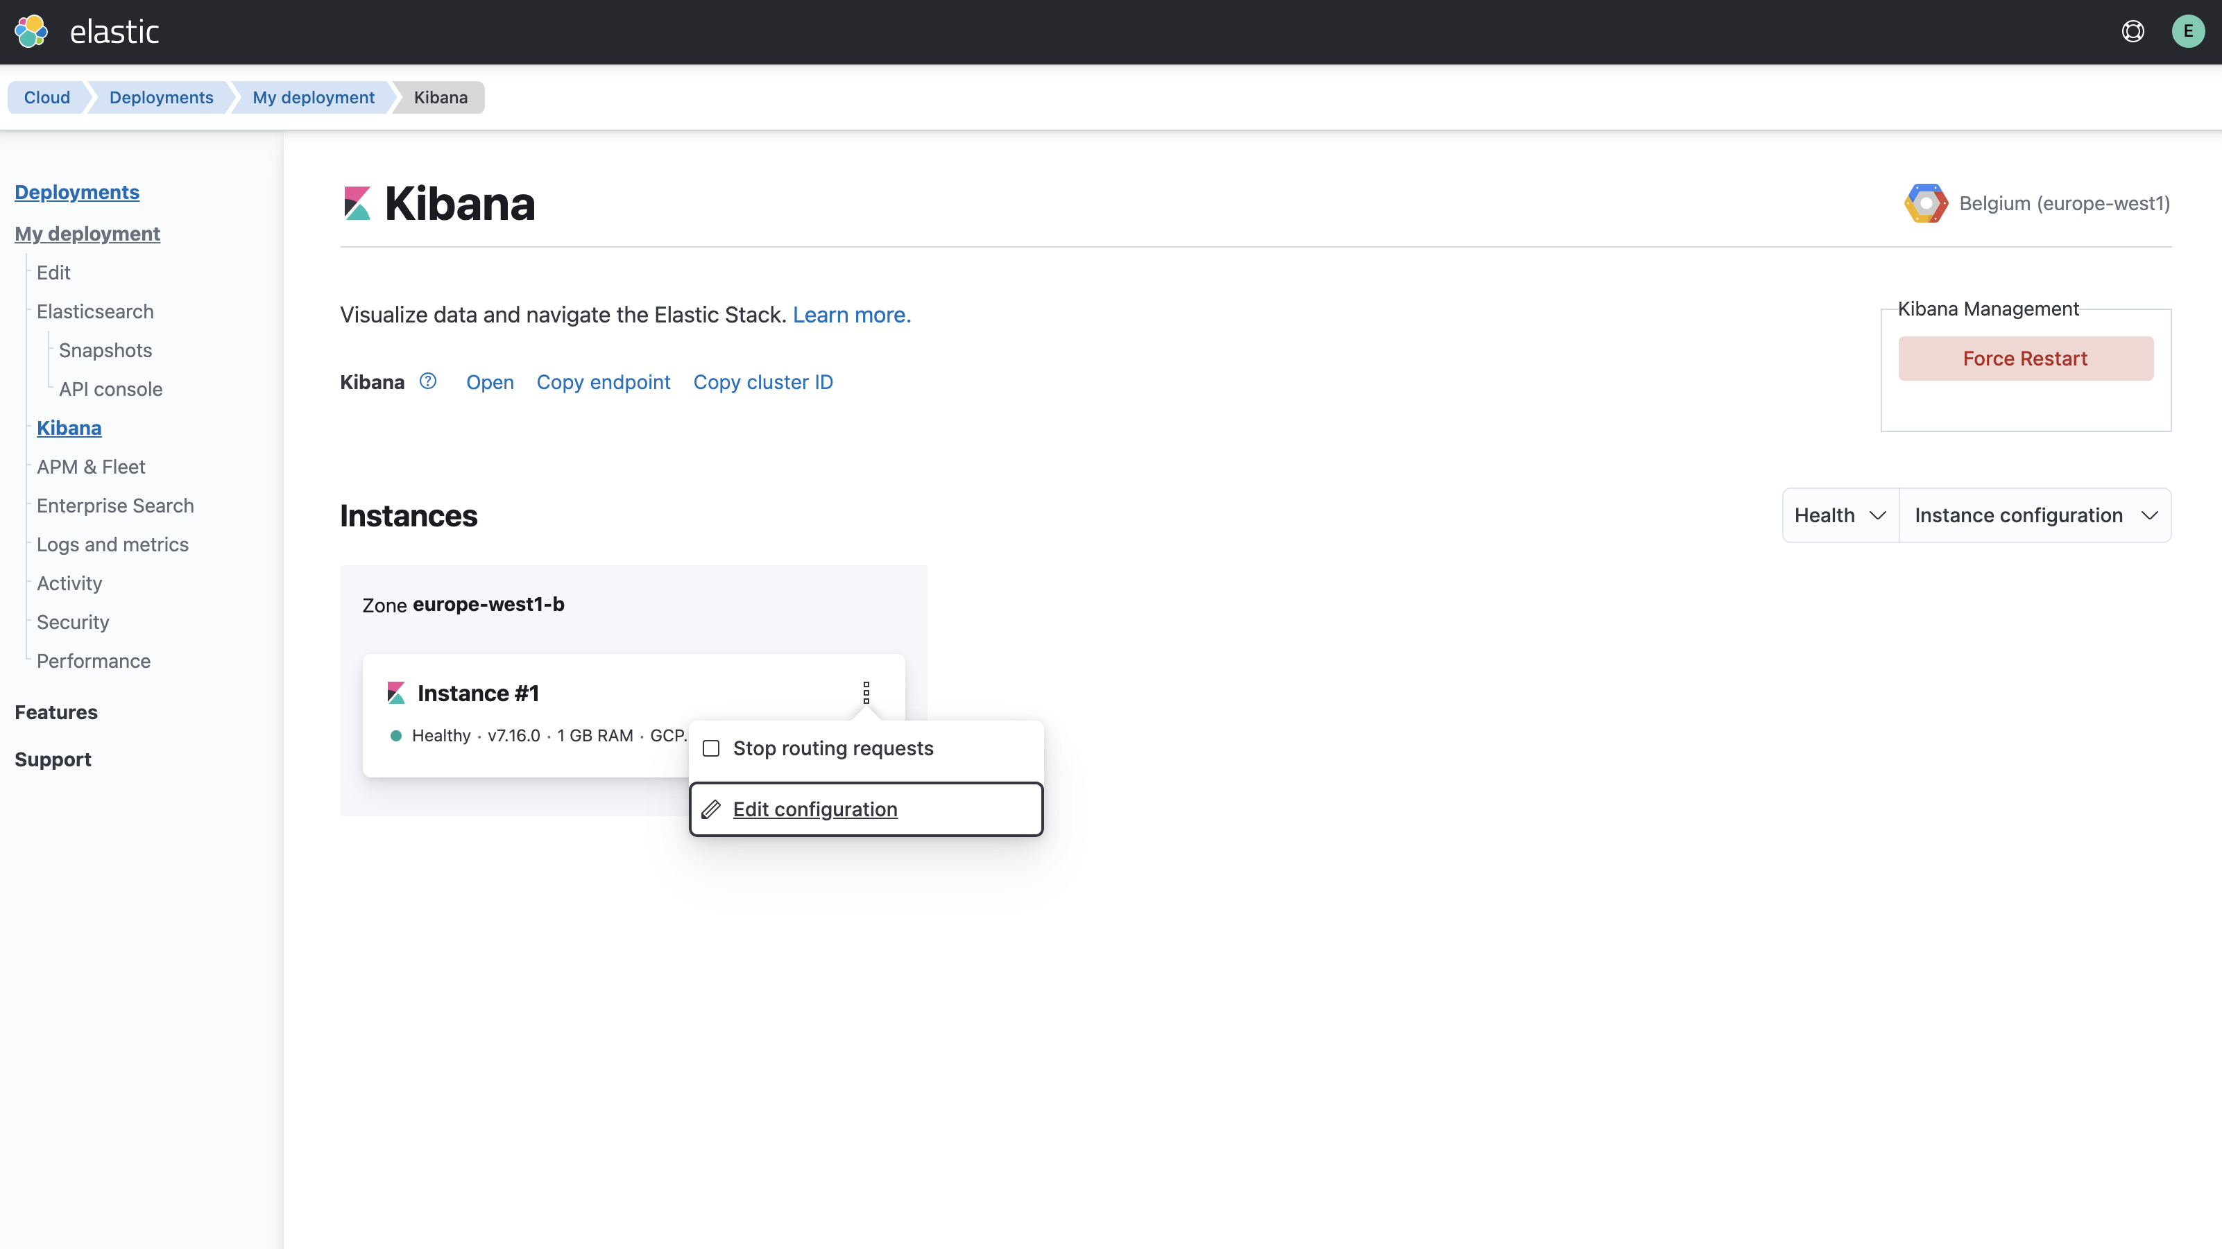This screenshot has width=2222, height=1249.
Task: Open Deployments in the sidebar
Action: pyautogui.click(x=77, y=192)
